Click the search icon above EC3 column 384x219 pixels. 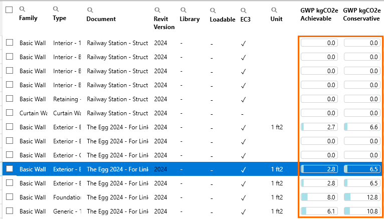coord(244,10)
